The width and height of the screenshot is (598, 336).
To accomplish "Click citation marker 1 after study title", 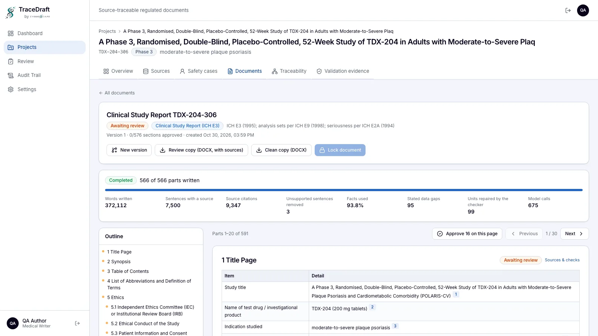I will pos(456,295).
